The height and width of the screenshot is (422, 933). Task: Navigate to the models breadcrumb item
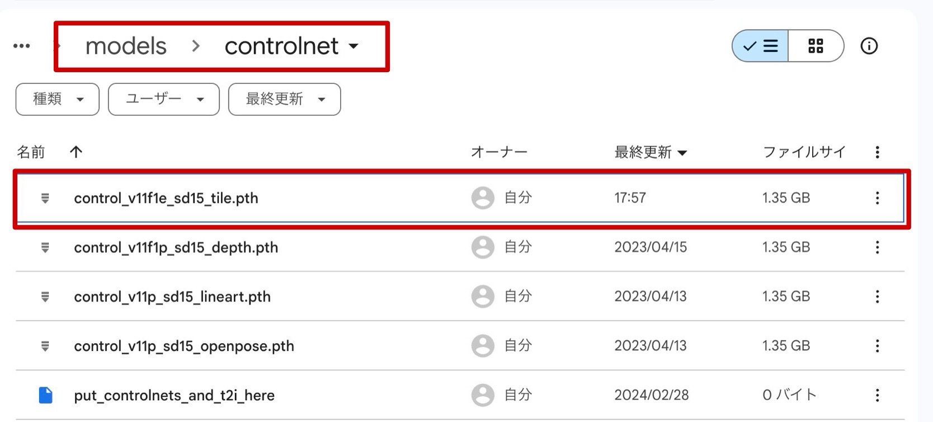click(126, 46)
